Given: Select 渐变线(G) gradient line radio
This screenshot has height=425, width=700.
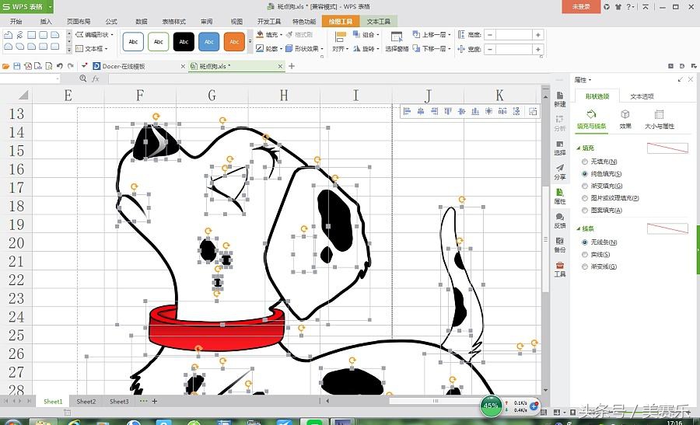Looking at the screenshot, I should (584, 266).
